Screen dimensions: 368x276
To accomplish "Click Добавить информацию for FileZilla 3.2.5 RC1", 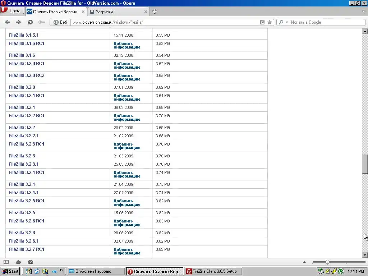I will tap(127, 203).
